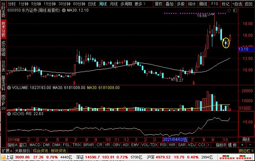Viewport: 255px width, 161px height.
Task: Apply the ASI indicator
Action: (126, 145)
